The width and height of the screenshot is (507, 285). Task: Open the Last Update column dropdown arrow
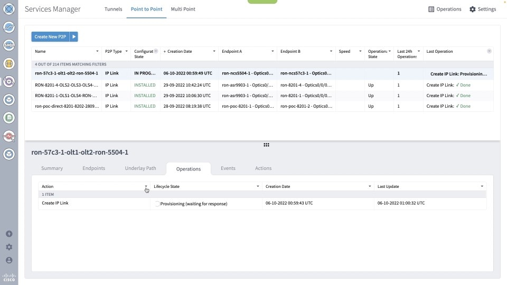coord(482,186)
